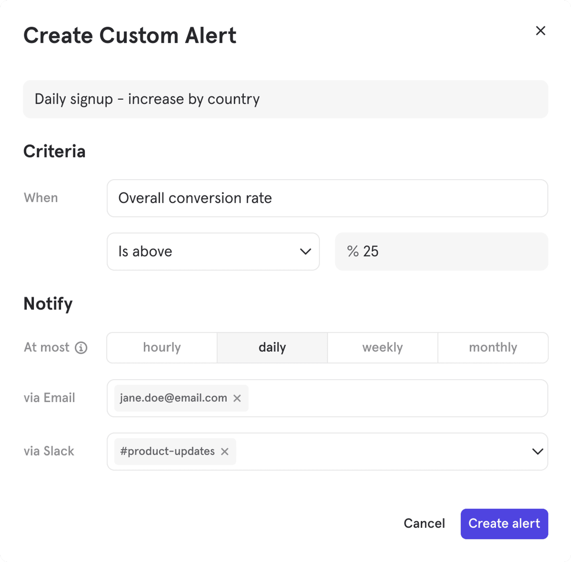Click the % 25 threshold value field
The height and width of the screenshot is (562, 571).
coord(441,251)
